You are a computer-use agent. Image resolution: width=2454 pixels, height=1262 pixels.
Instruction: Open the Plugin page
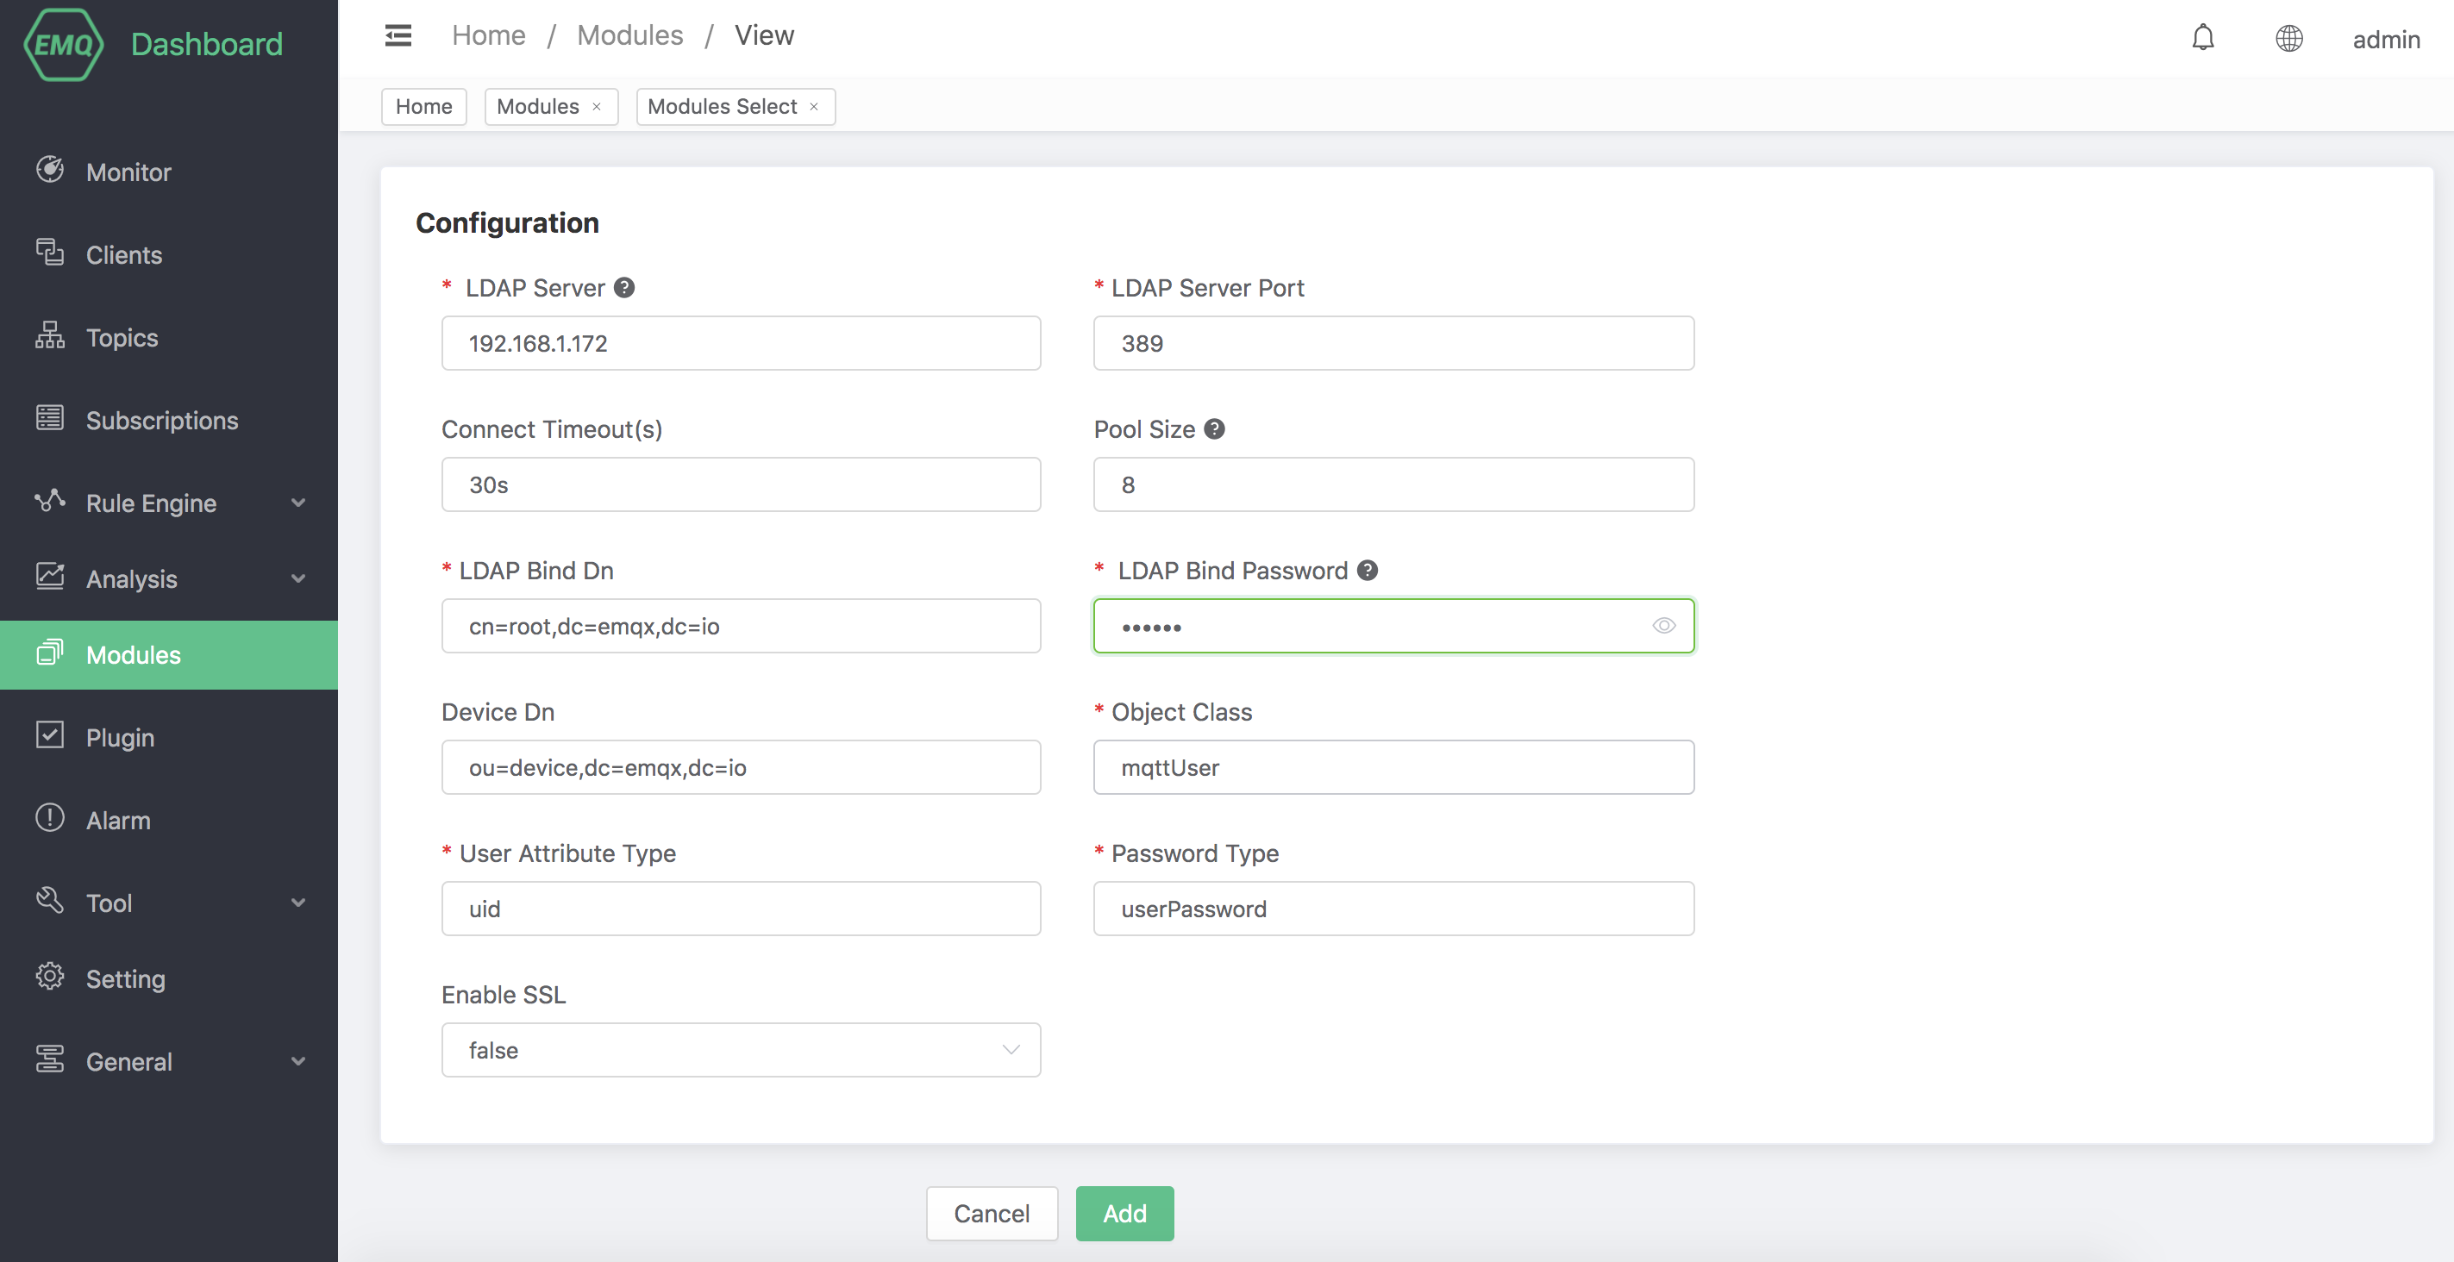[x=120, y=736]
